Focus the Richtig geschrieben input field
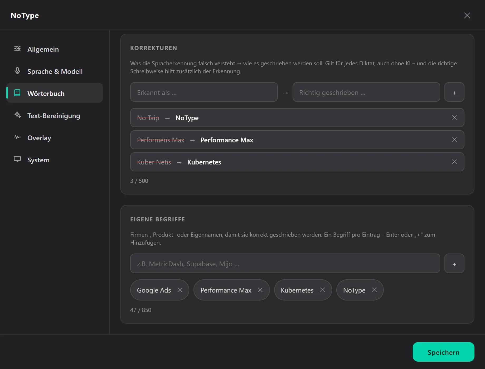The image size is (485, 369). click(x=366, y=92)
